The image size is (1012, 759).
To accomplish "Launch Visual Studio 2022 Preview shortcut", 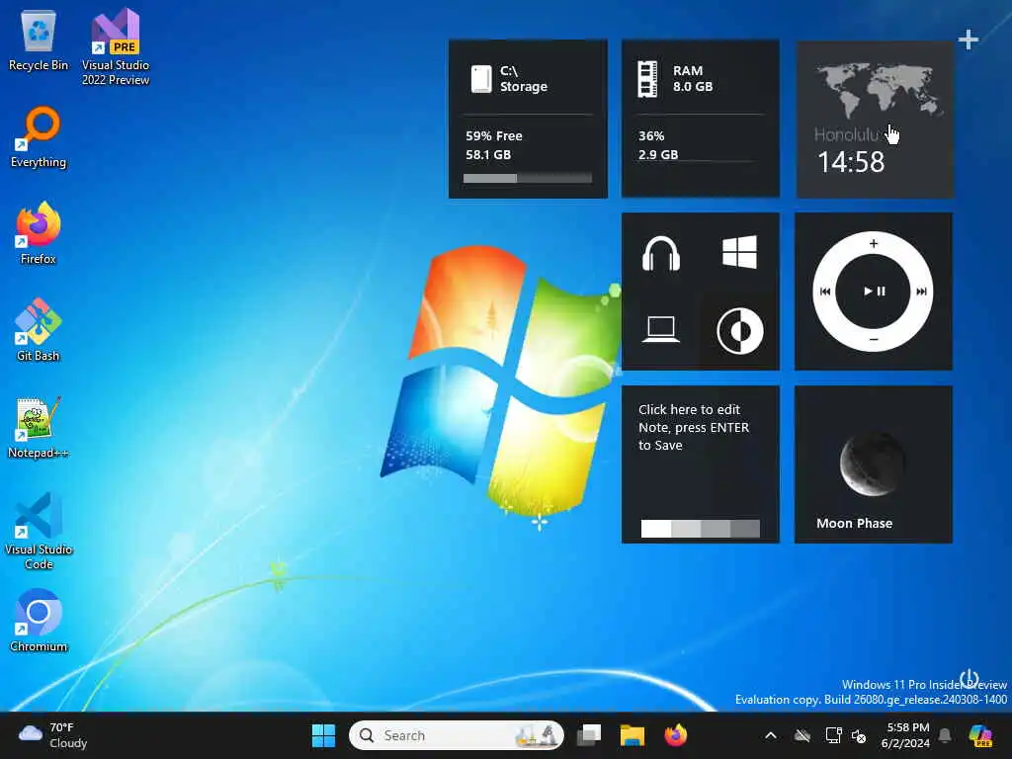I will 116,46.
